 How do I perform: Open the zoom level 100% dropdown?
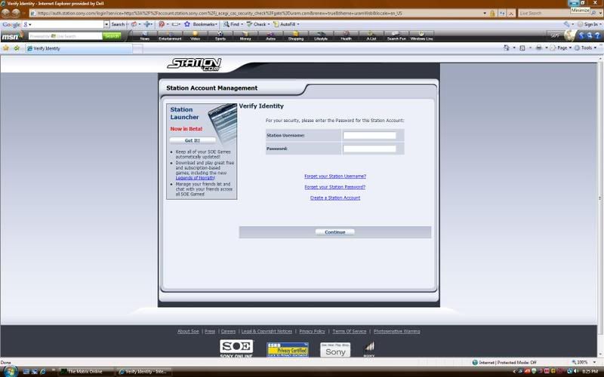(584, 362)
